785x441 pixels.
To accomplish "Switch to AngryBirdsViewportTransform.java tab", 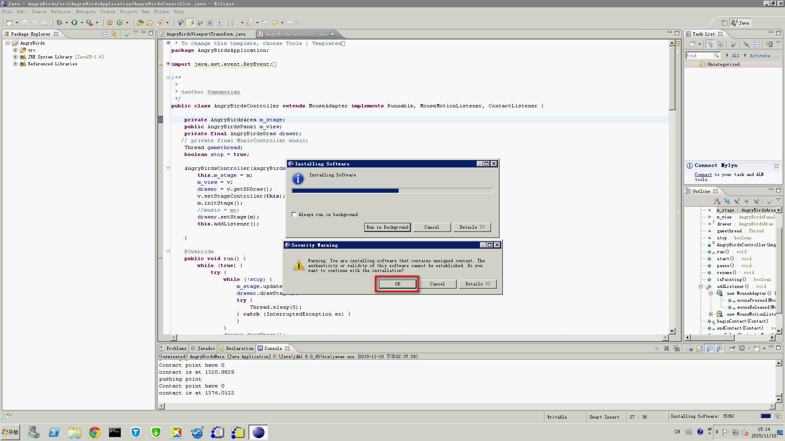I will point(206,34).
